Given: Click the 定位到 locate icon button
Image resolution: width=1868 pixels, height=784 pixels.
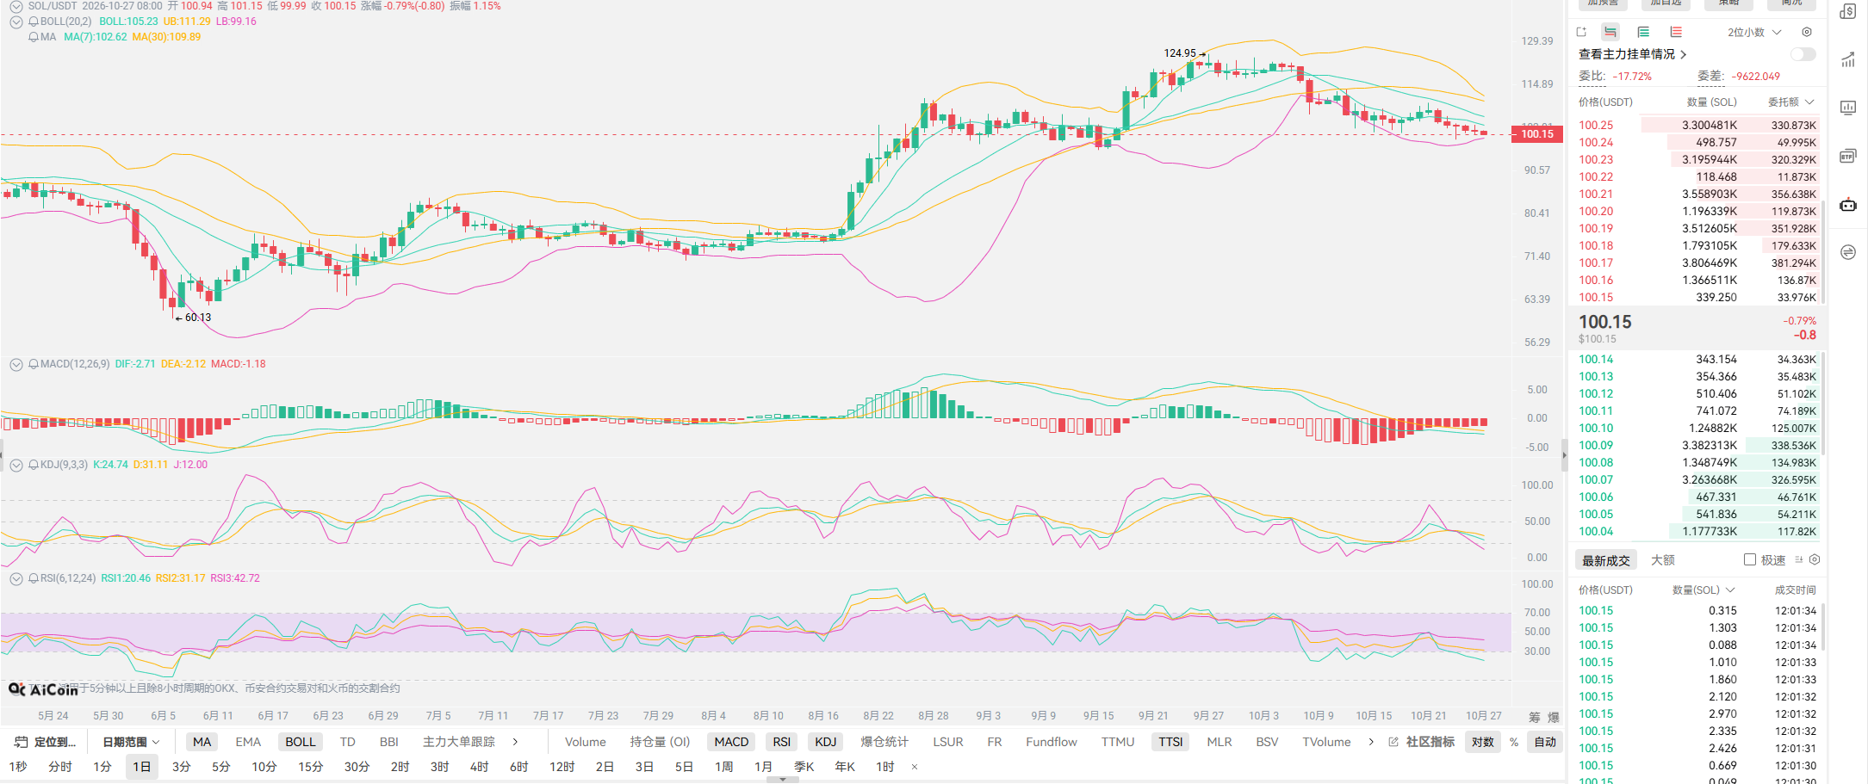Looking at the screenshot, I should tap(45, 742).
